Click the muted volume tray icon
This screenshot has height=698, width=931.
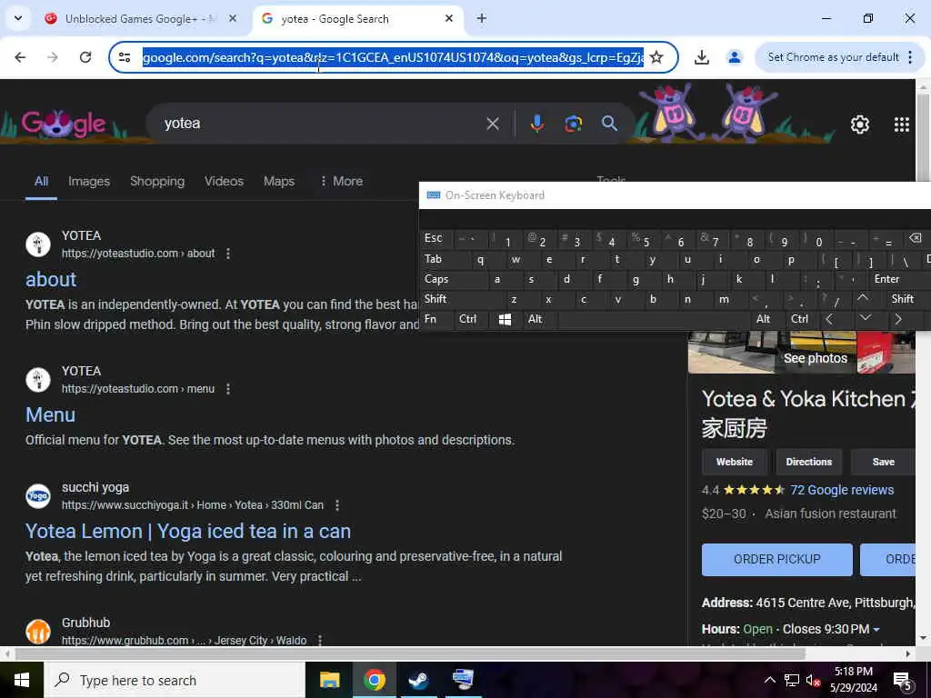(x=813, y=680)
